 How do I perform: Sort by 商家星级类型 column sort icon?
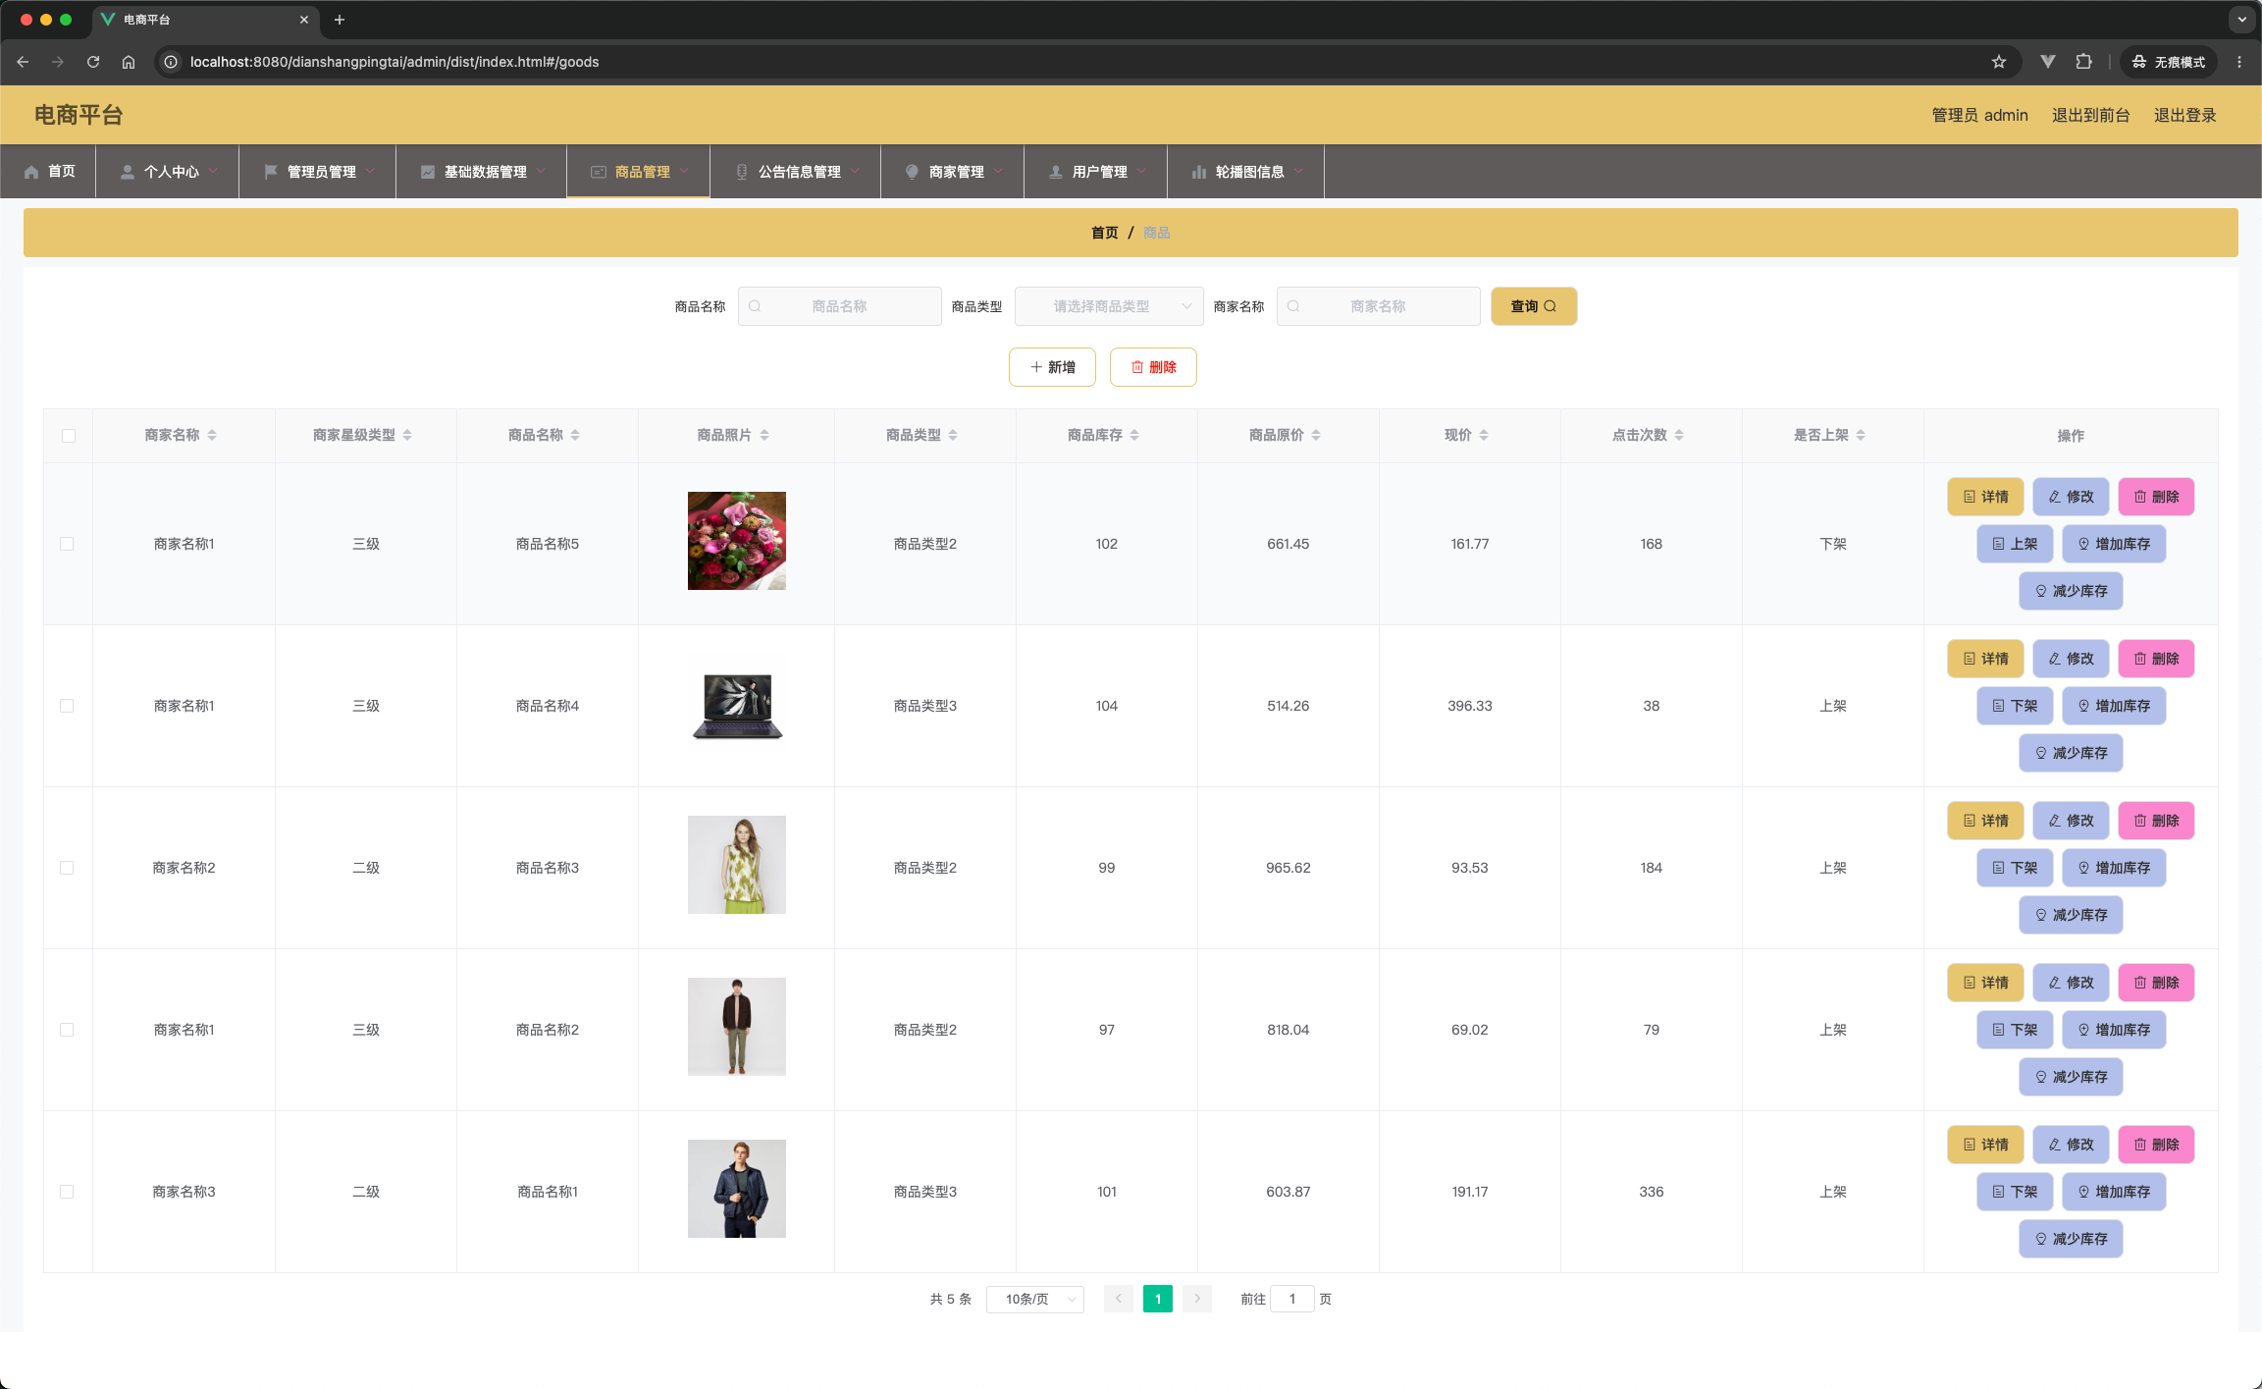[x=407, y=435]
